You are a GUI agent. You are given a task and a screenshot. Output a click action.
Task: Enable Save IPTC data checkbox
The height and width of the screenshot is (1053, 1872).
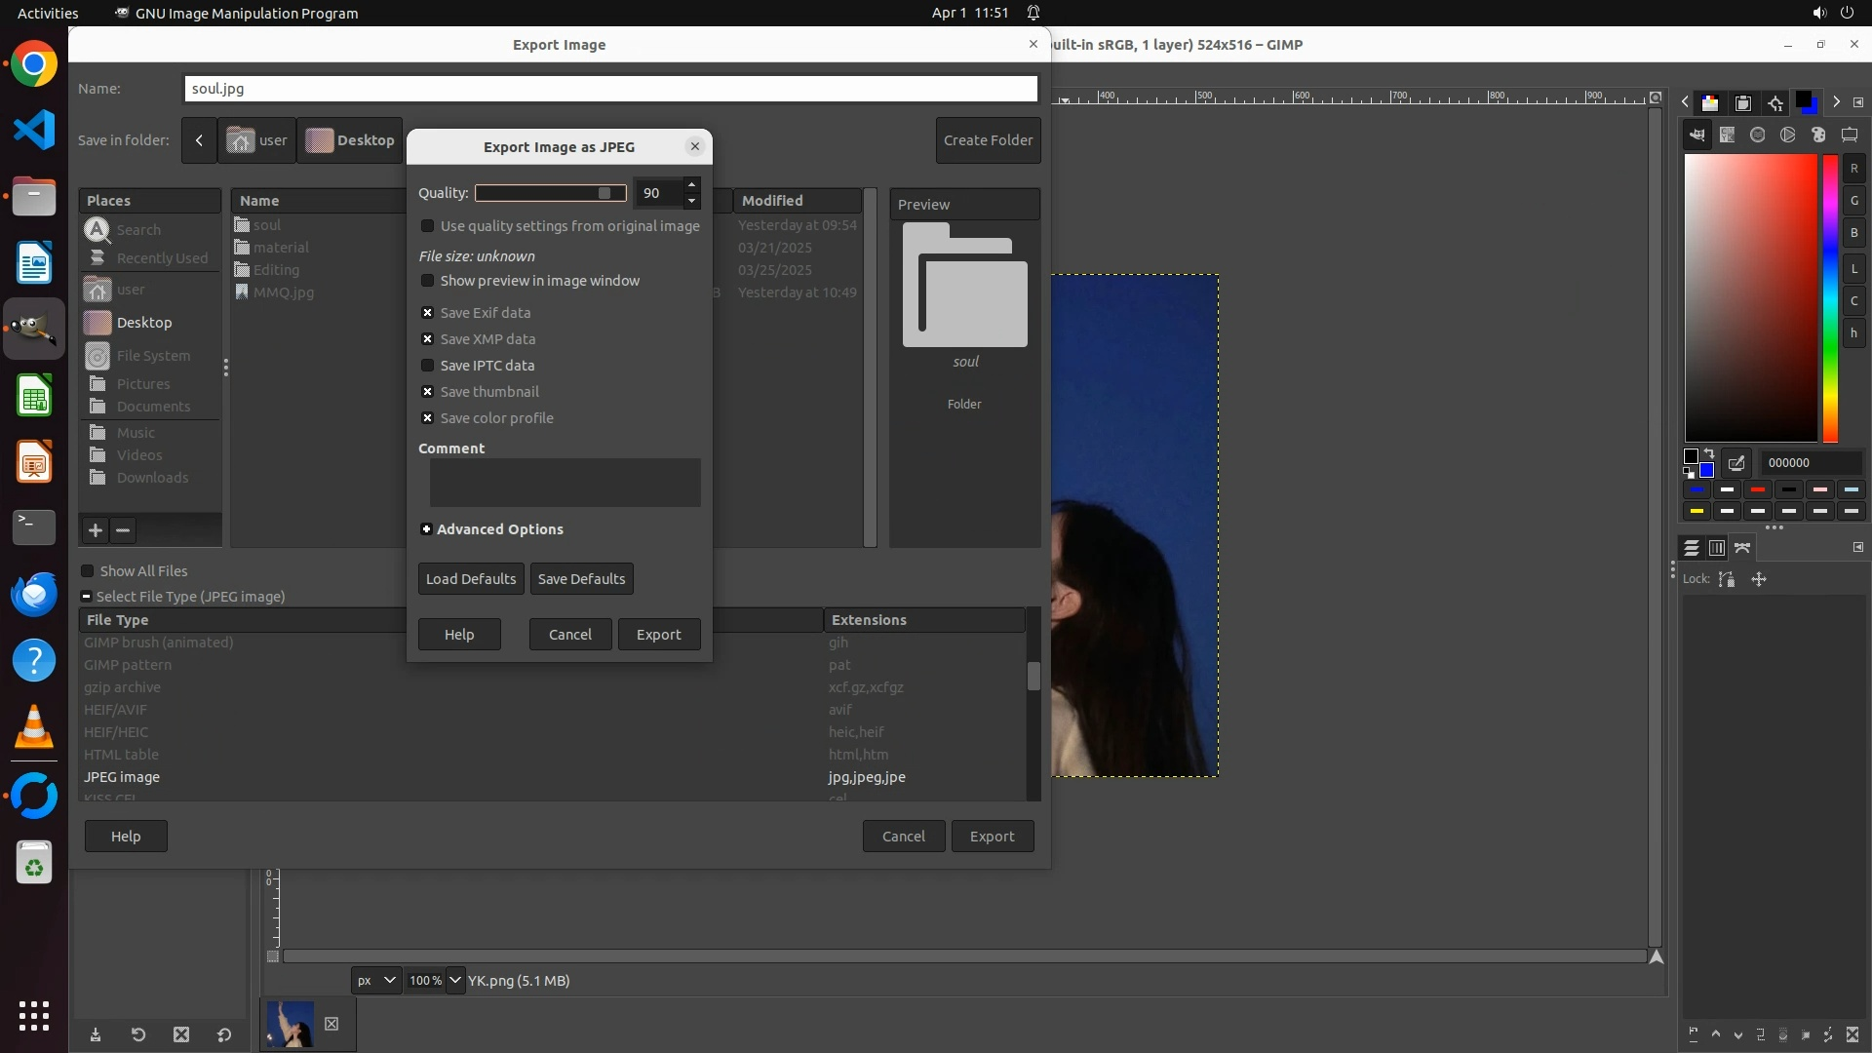tap(427, 366)
